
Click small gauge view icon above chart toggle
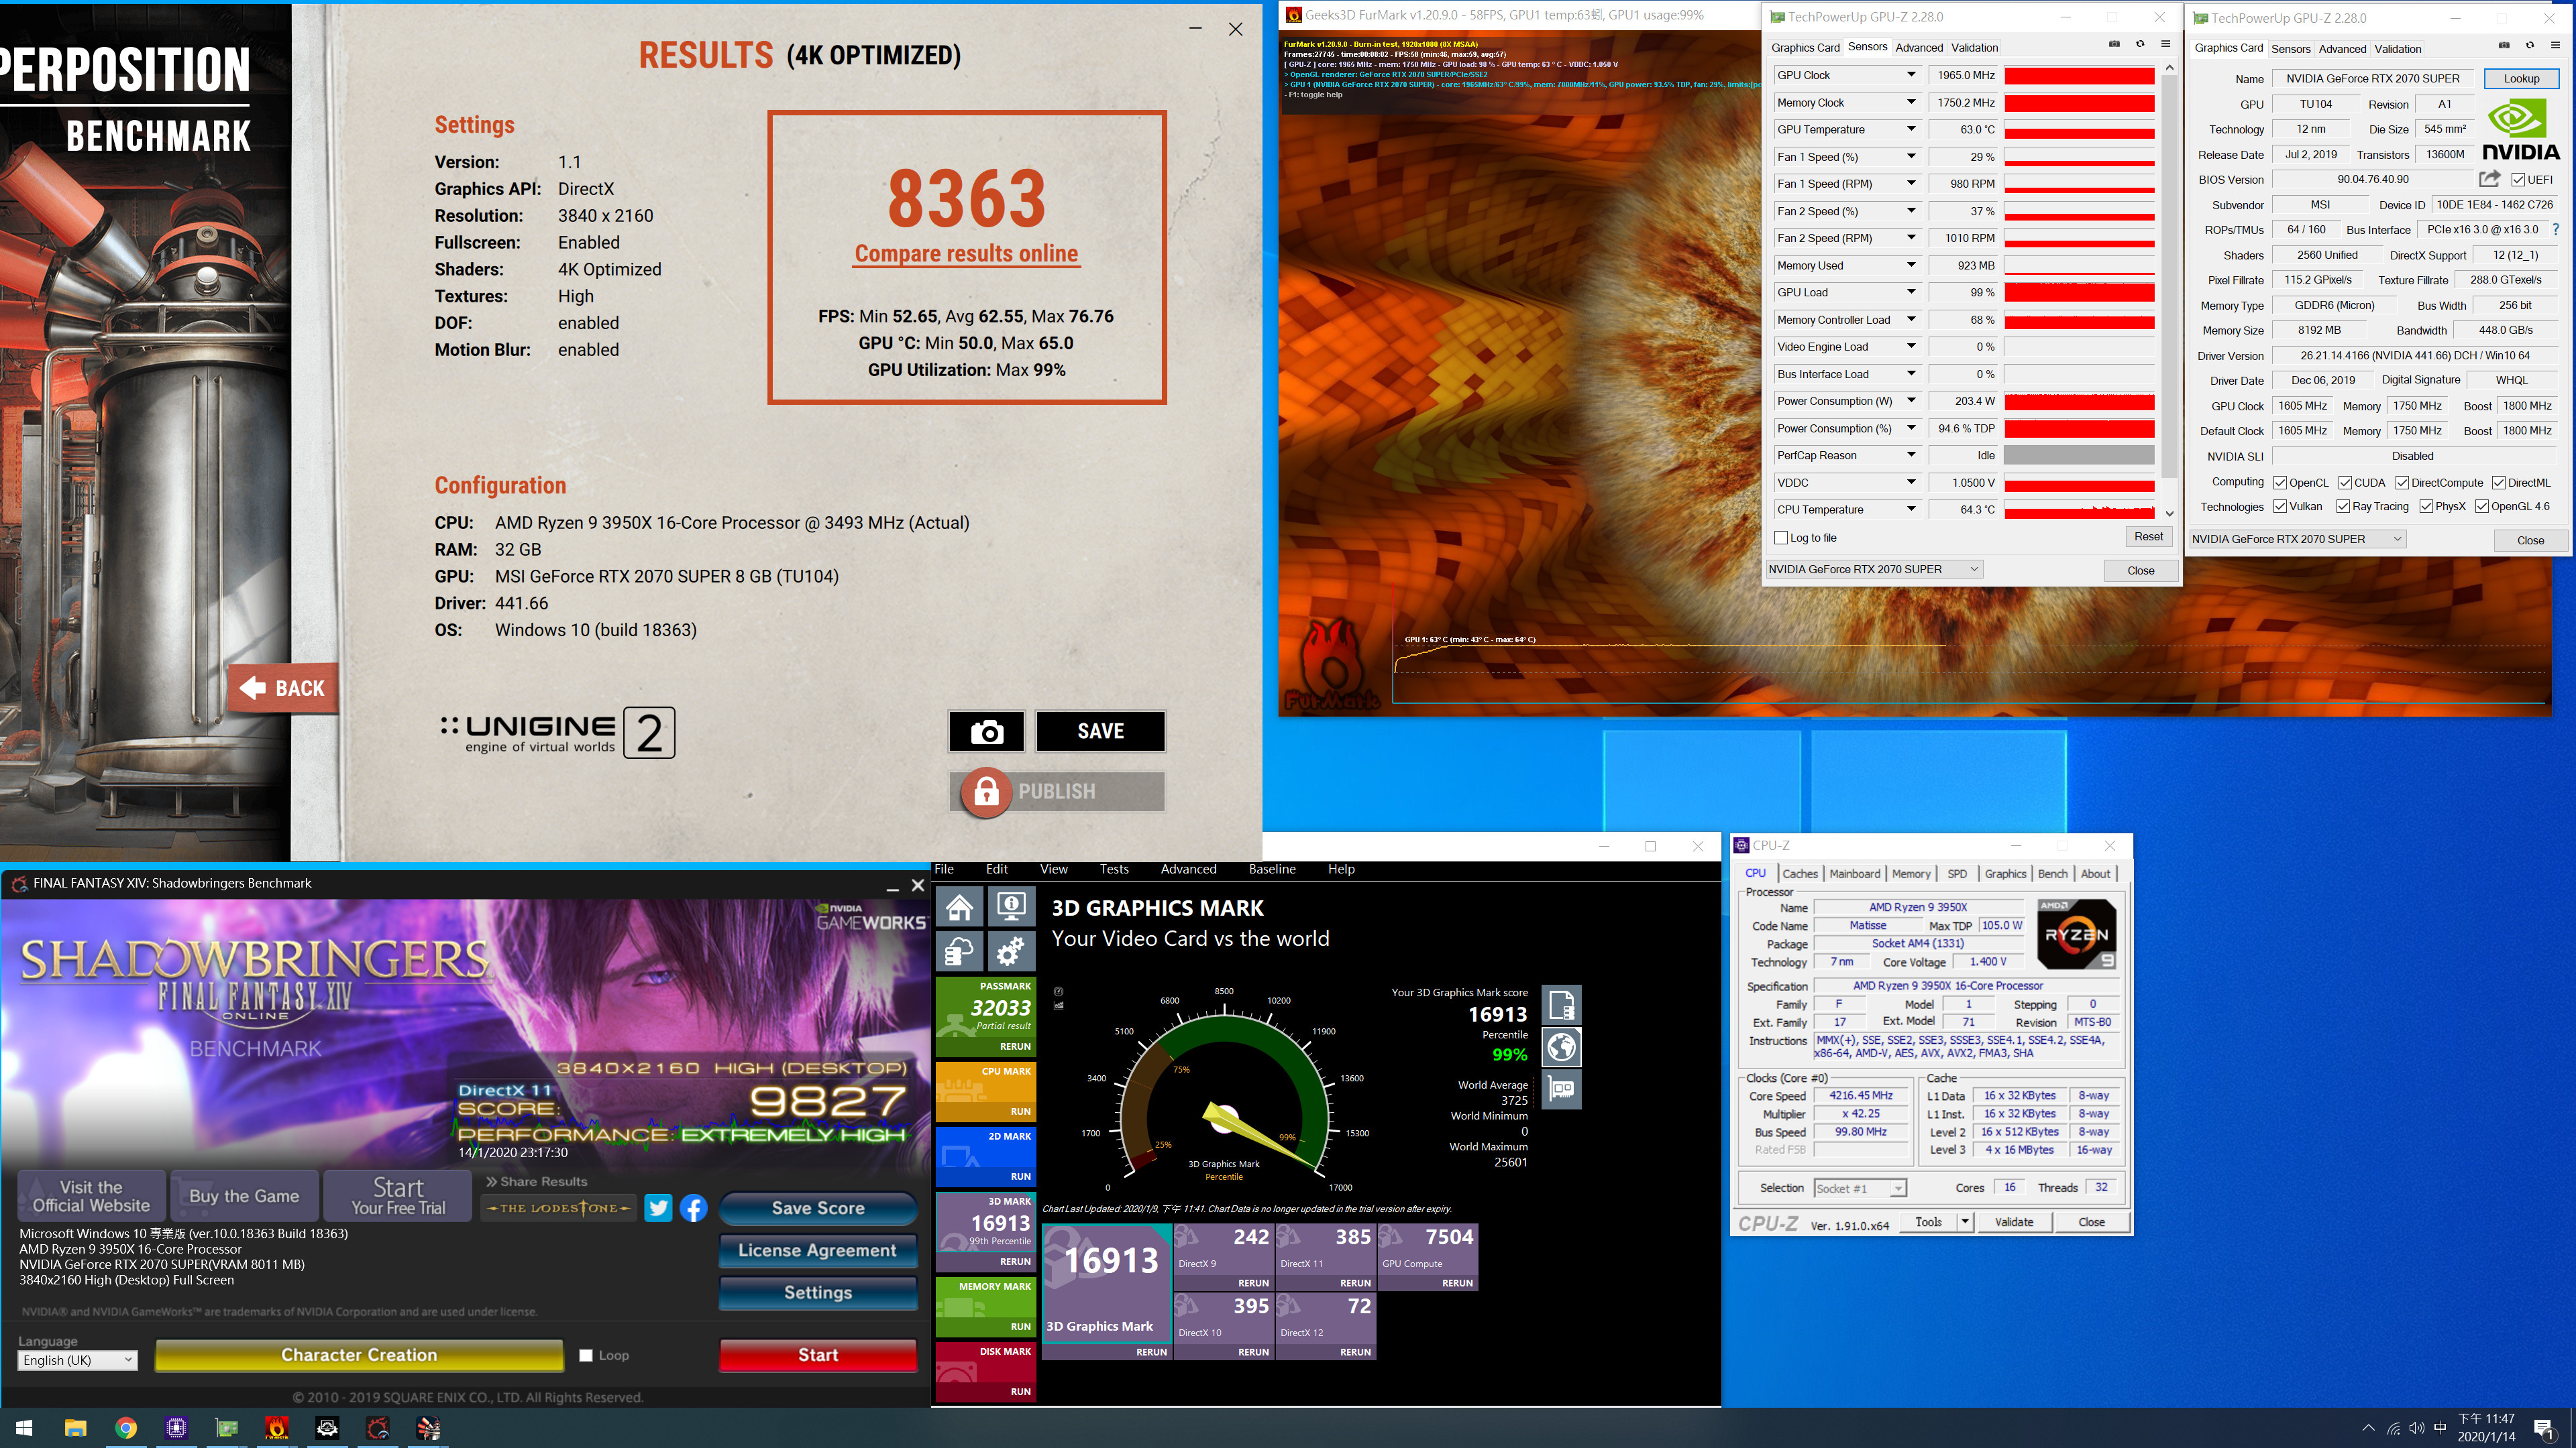(1058, 991)
